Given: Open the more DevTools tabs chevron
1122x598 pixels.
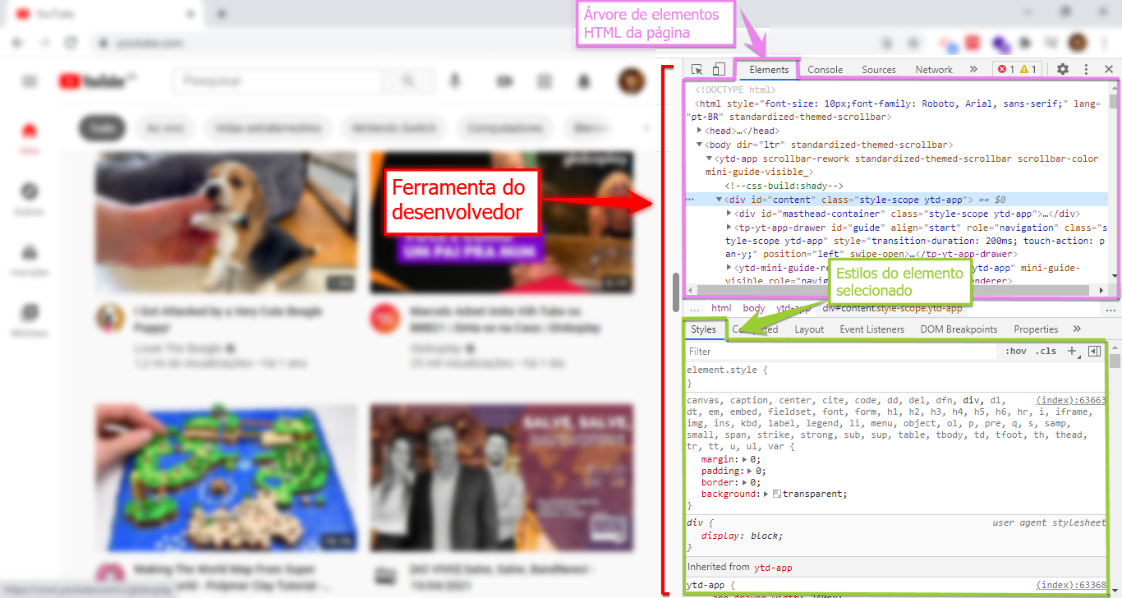Looking at the screenshot, I should click(x=974, y=69).
